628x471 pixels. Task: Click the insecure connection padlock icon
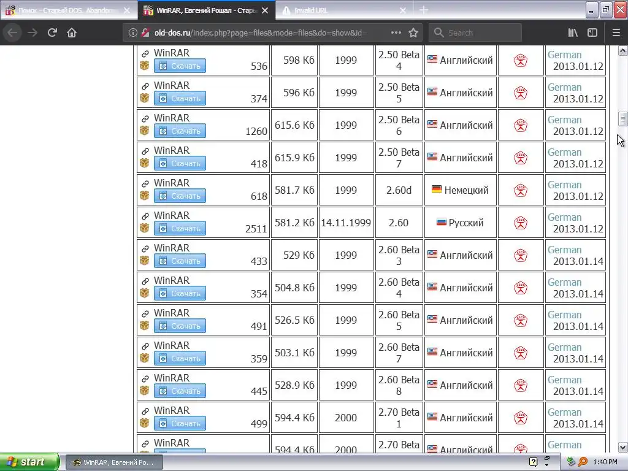click(x=145, y=33)
